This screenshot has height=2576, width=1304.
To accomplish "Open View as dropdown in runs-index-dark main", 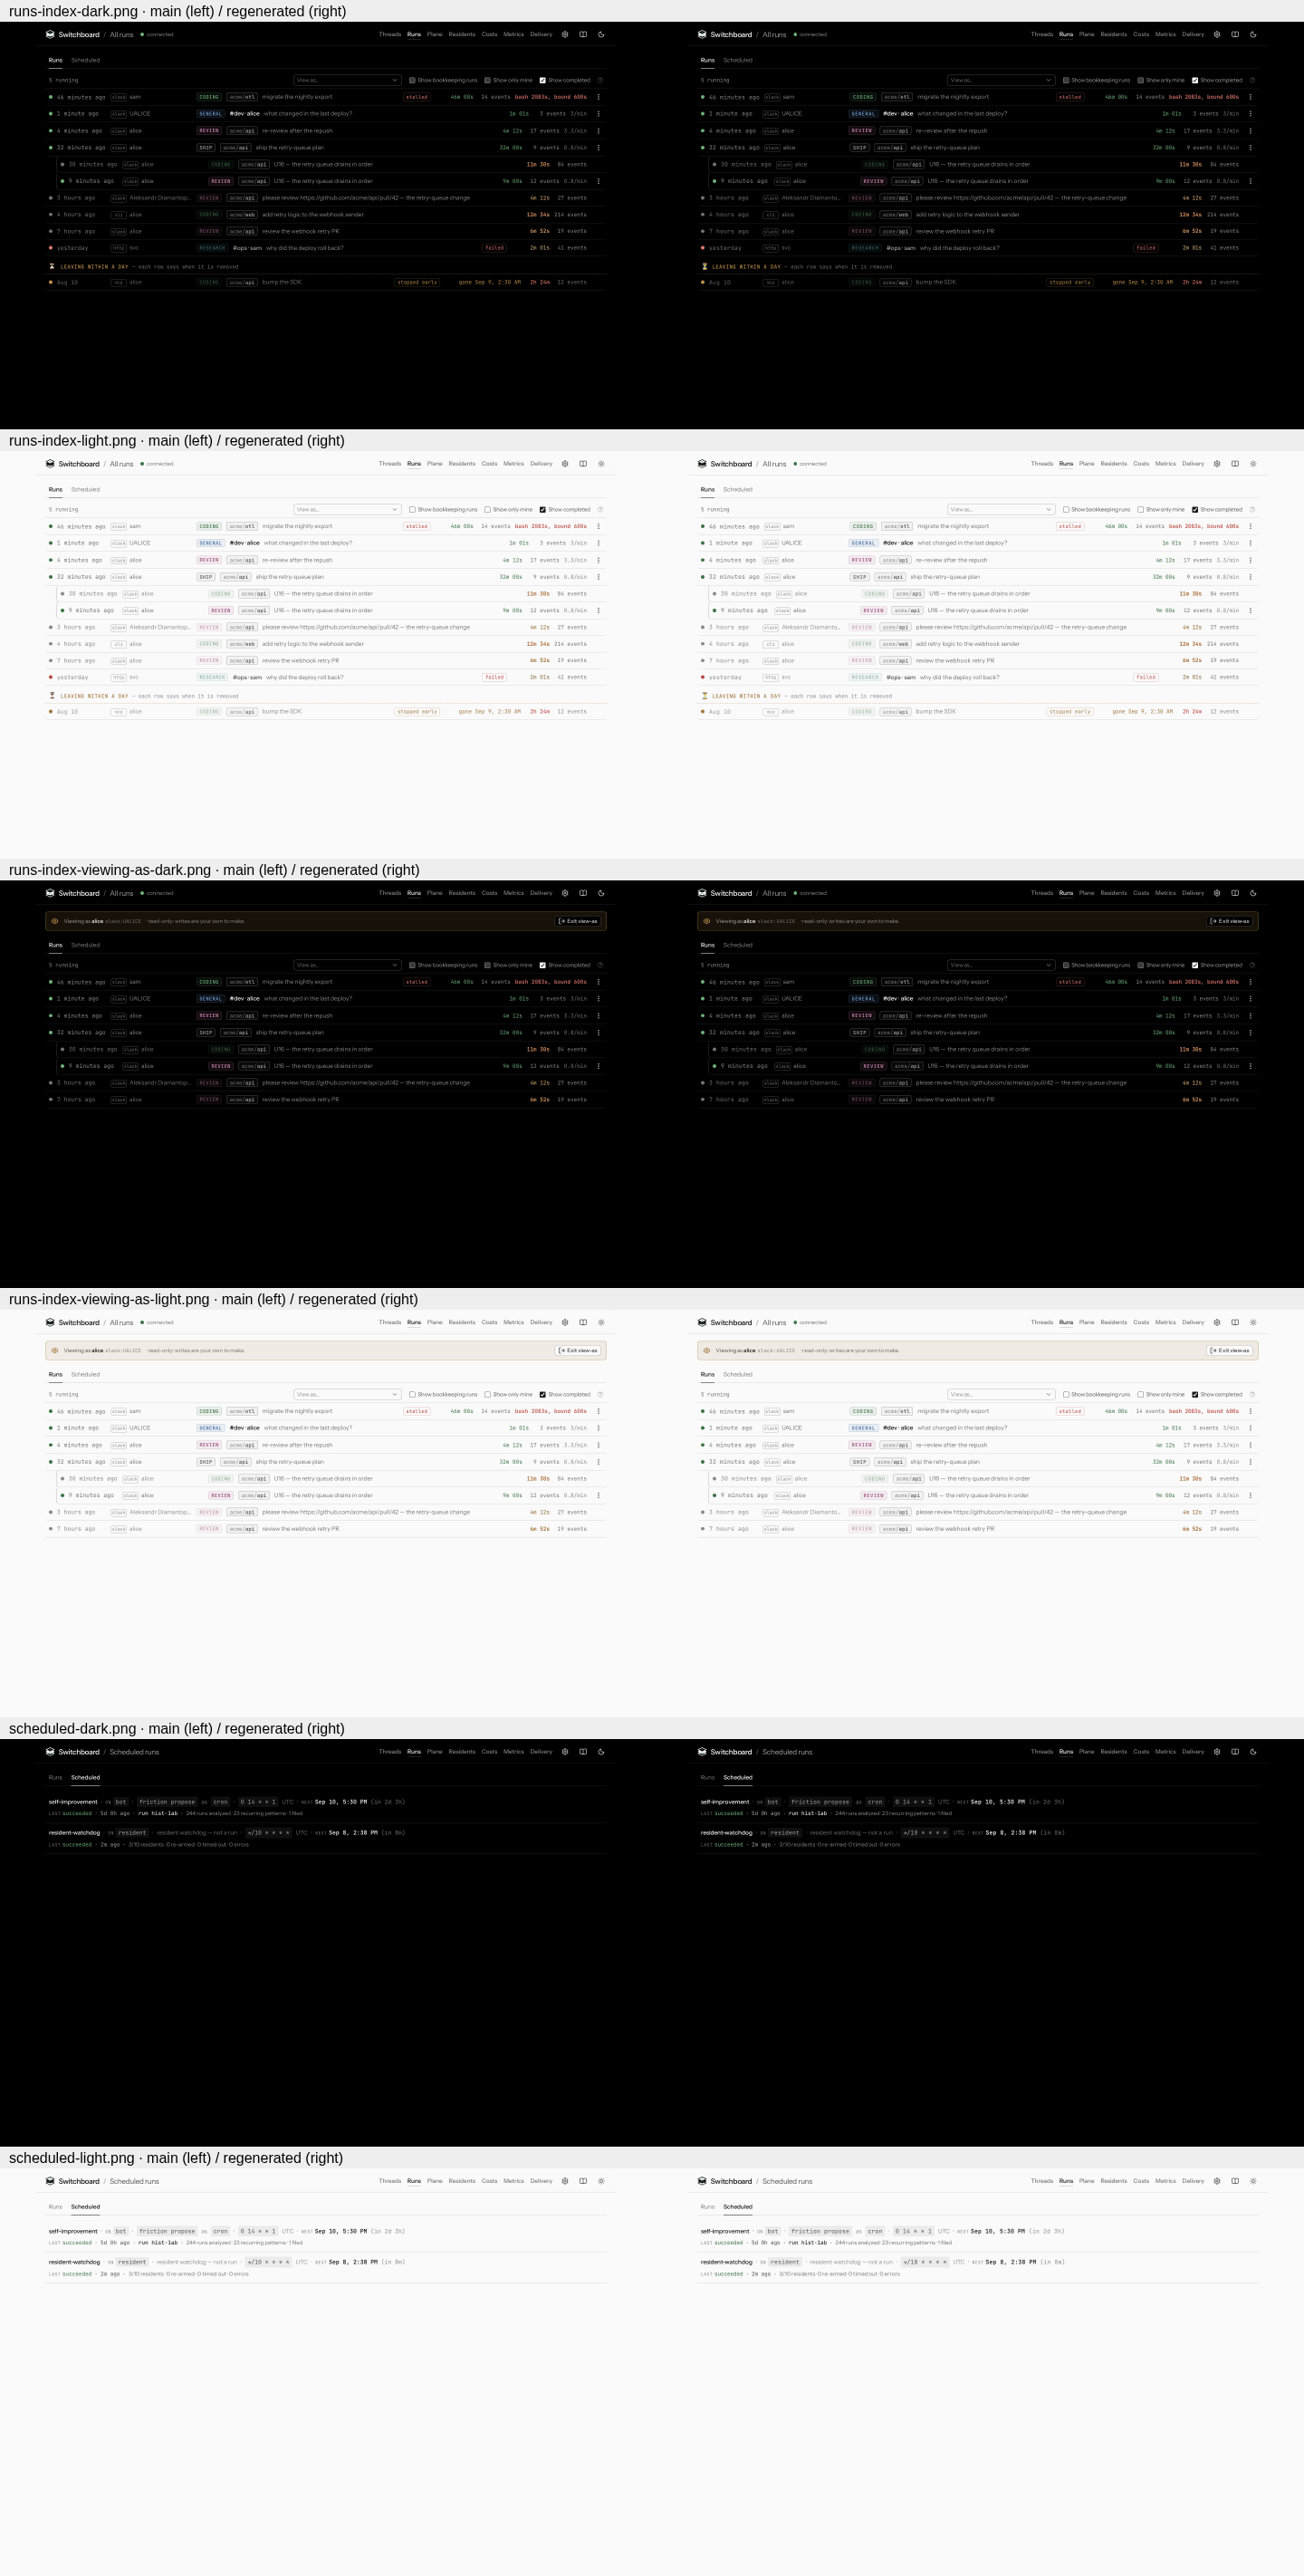I will point(347,80).
